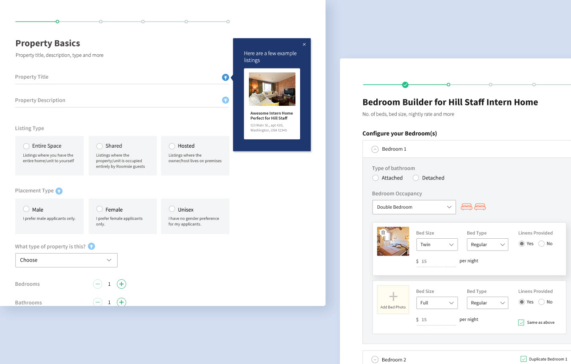Set Linens Provided to Yes for Full bed
The height and width of the screenshot is (364, 571).
(x=522, y=302)
